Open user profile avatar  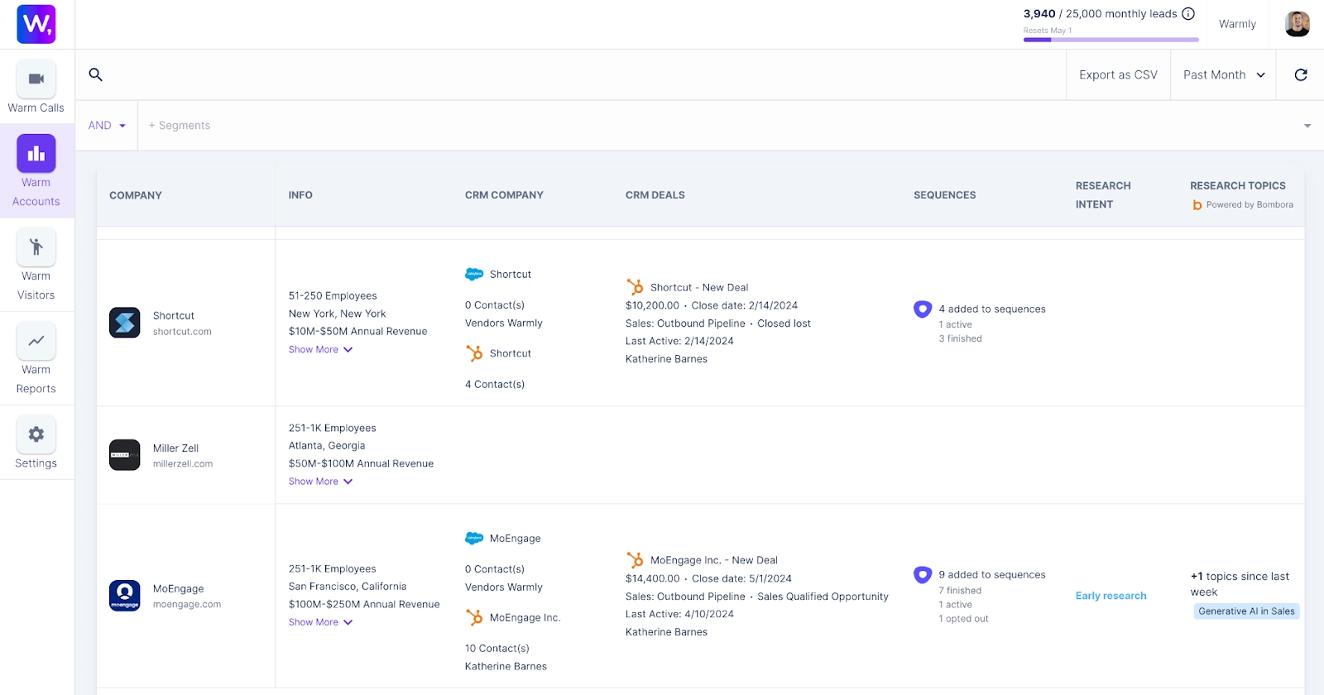point(1298,24)
